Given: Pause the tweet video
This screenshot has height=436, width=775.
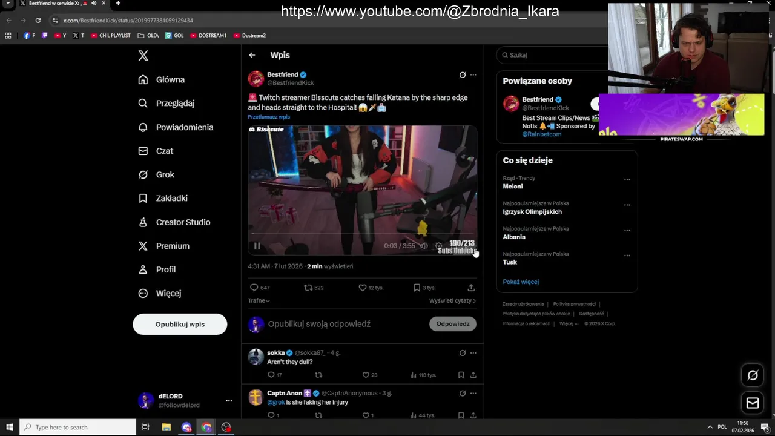Looking at the screenshot, I should (x=257, y=246).
